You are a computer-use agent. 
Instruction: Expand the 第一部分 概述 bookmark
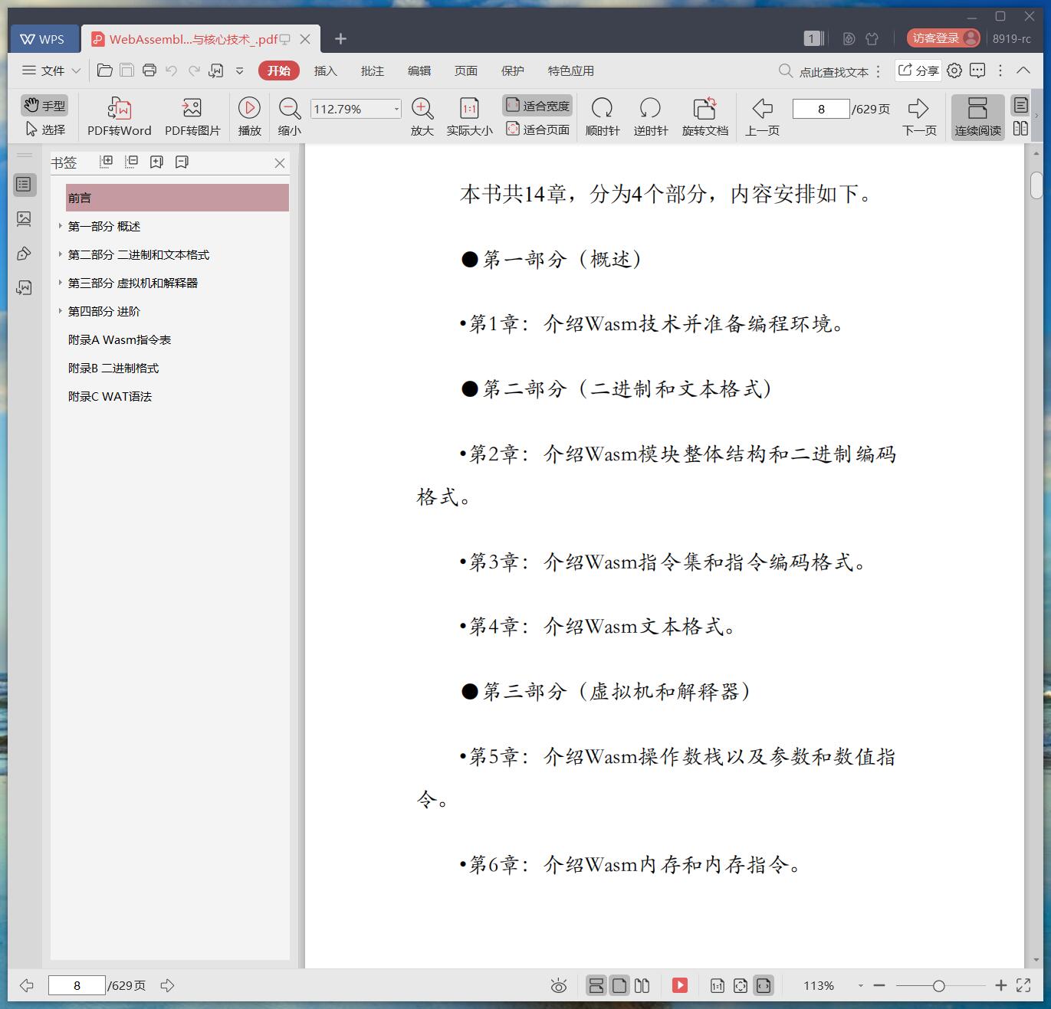click(x=61, y=226)
